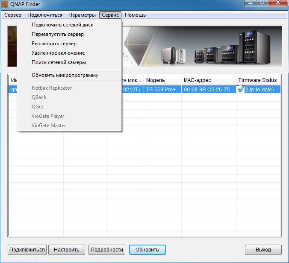Viewport: 289px width, 263px height.
Task: Click the VioGate Master entry
Action: click(x=69, y=126)
